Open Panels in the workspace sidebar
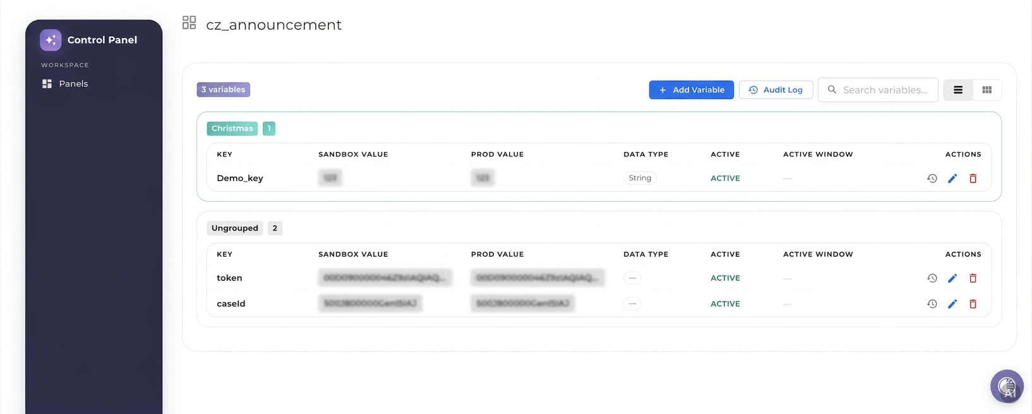This screenshot has height=414, width=1032. 65,84
